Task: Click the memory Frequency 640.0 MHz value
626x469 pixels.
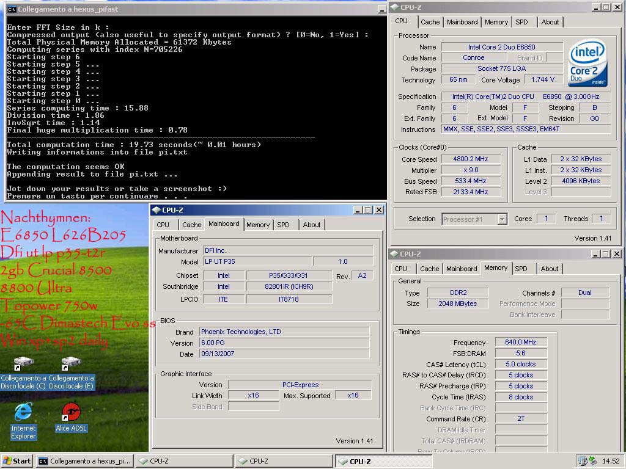Action: coord(521,342)
